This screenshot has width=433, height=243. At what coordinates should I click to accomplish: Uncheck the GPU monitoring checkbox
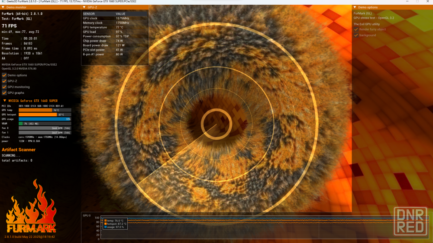coord(4,87)
